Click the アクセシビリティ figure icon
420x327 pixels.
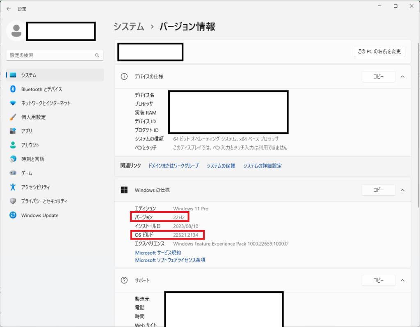coord(13,187)
